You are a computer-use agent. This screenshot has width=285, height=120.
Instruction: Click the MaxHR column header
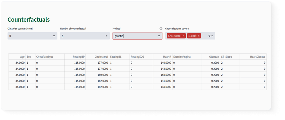(x=163, y=57)
